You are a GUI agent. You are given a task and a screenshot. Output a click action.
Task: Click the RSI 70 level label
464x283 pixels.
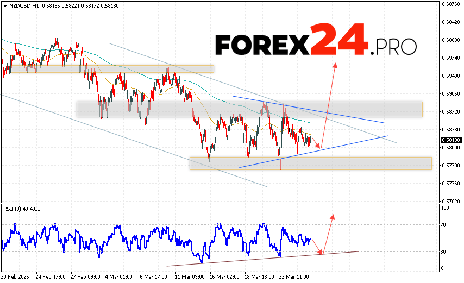444,224
